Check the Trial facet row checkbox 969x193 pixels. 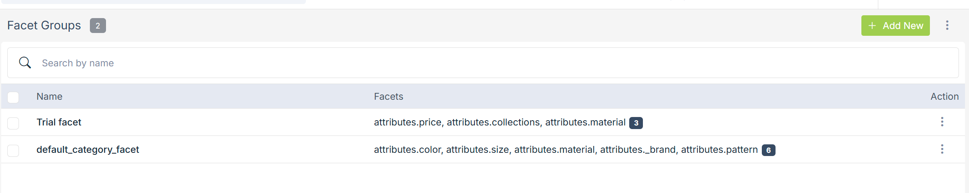[x=13, y=123]
